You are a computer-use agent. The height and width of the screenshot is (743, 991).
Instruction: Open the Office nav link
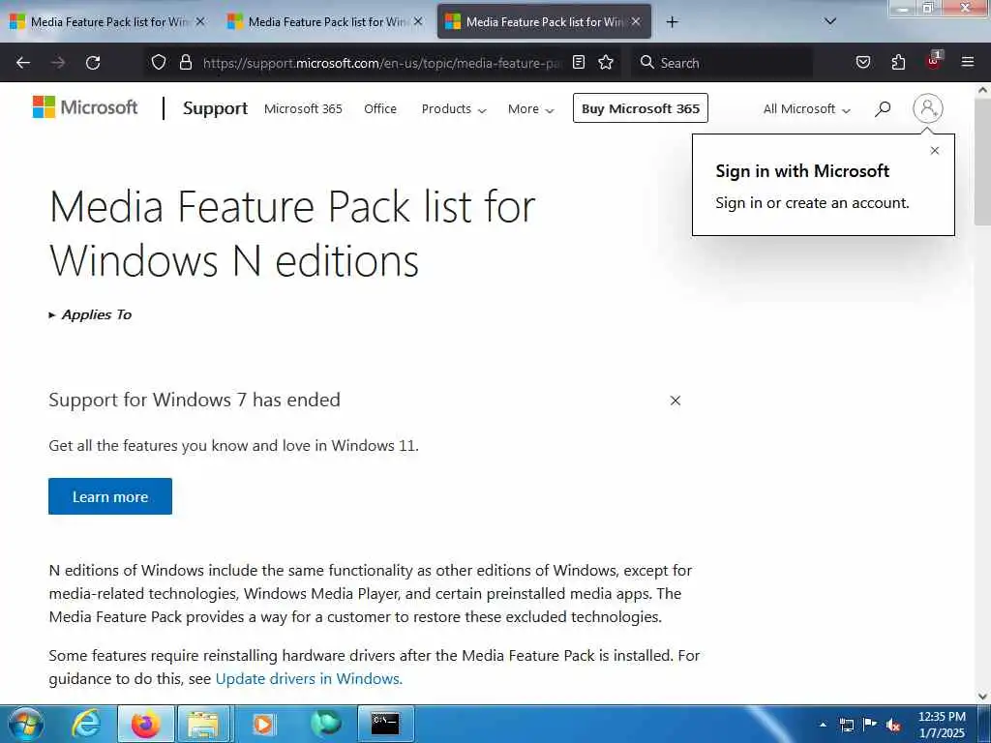pos(379,108)
